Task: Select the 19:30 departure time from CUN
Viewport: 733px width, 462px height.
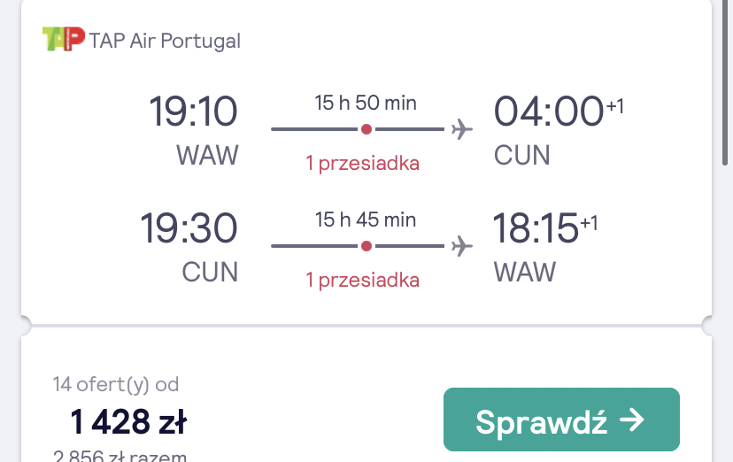Action: pyautogui.click(x=189, y=228)
